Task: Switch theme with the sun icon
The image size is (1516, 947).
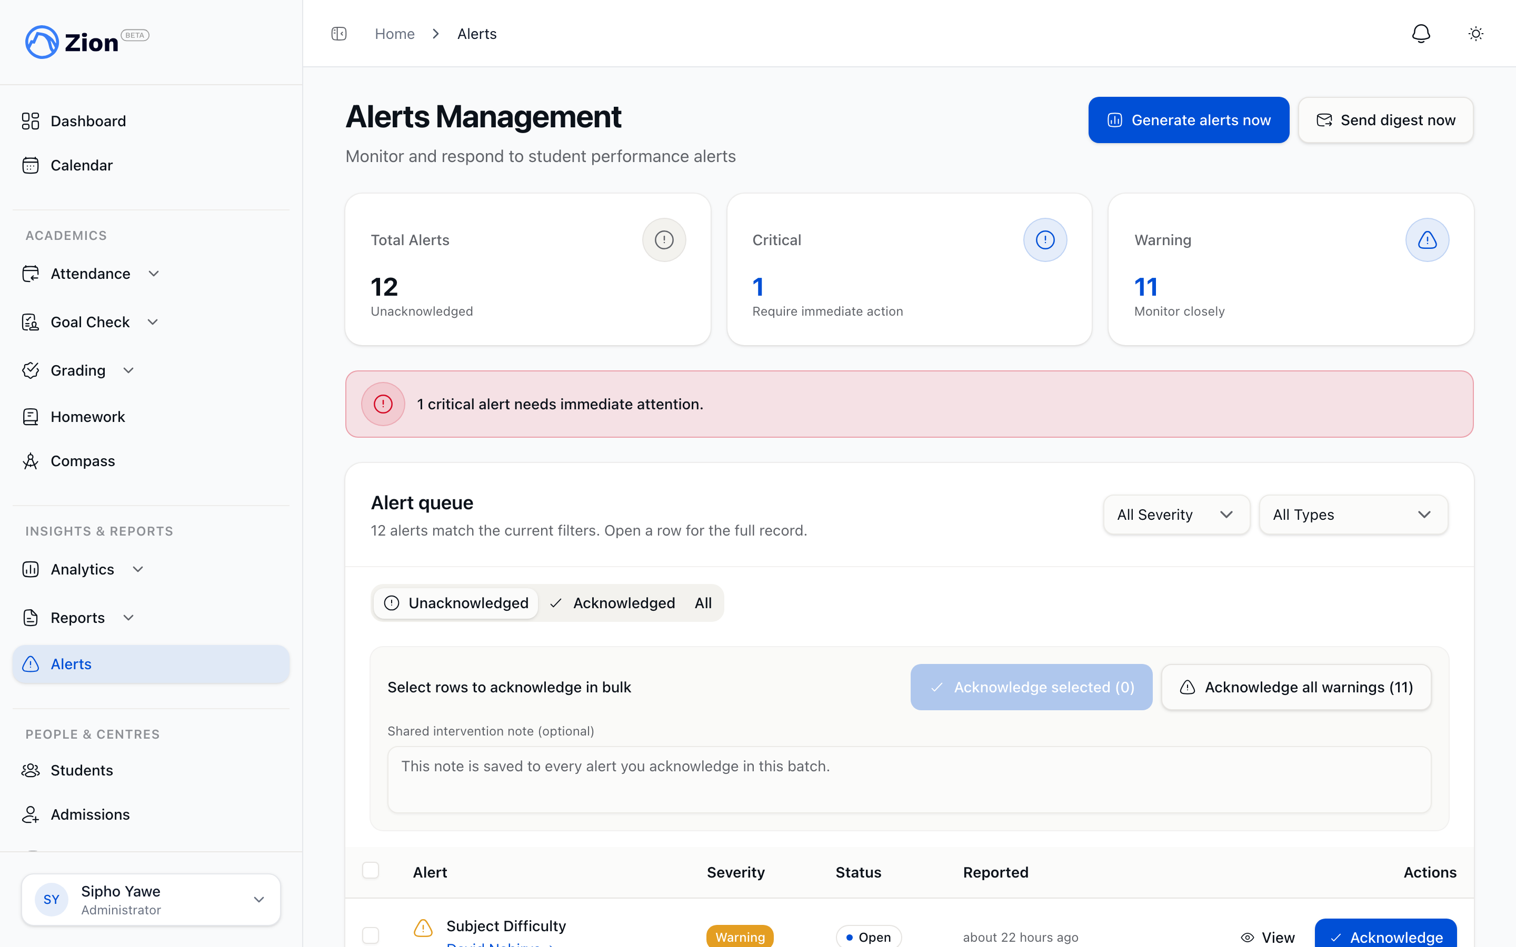Action: [x=1476, y=34]
